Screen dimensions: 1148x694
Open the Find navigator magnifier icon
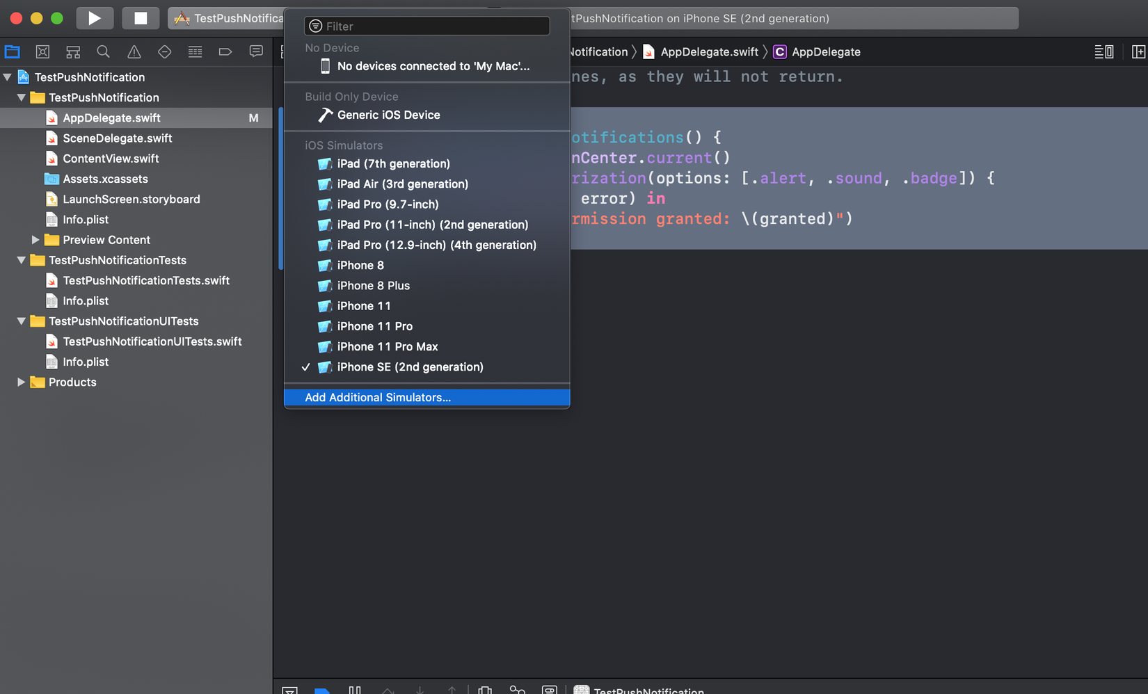coord(103,51)
